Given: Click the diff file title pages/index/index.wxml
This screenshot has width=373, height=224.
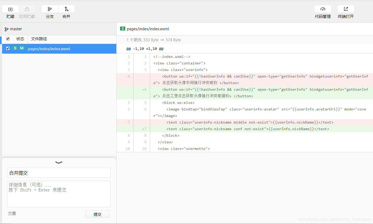Looking at the screenshot, I should click(148, 29).
